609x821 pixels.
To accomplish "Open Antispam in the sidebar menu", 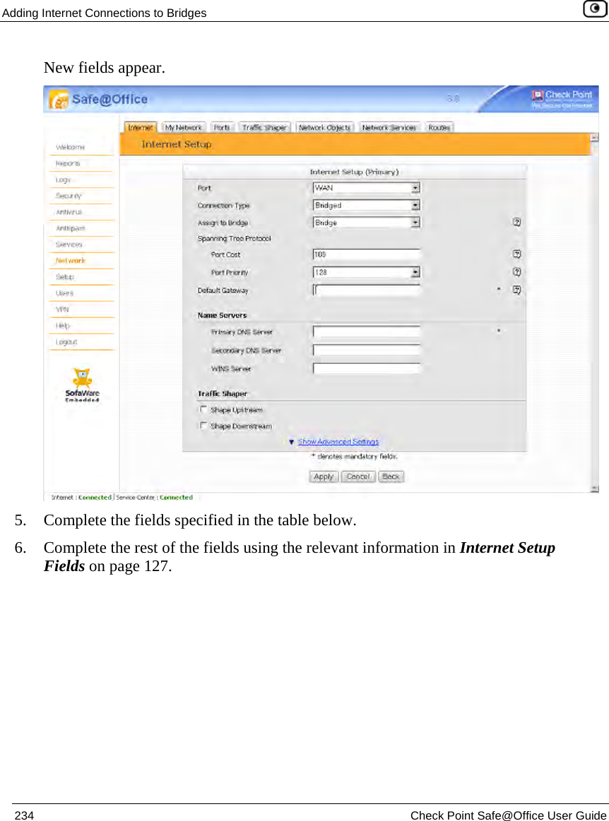I will click(70, 228).
